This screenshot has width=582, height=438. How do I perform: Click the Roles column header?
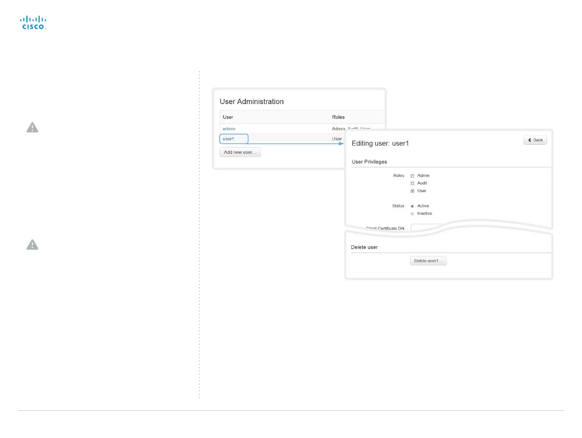(x=338, y=117)
